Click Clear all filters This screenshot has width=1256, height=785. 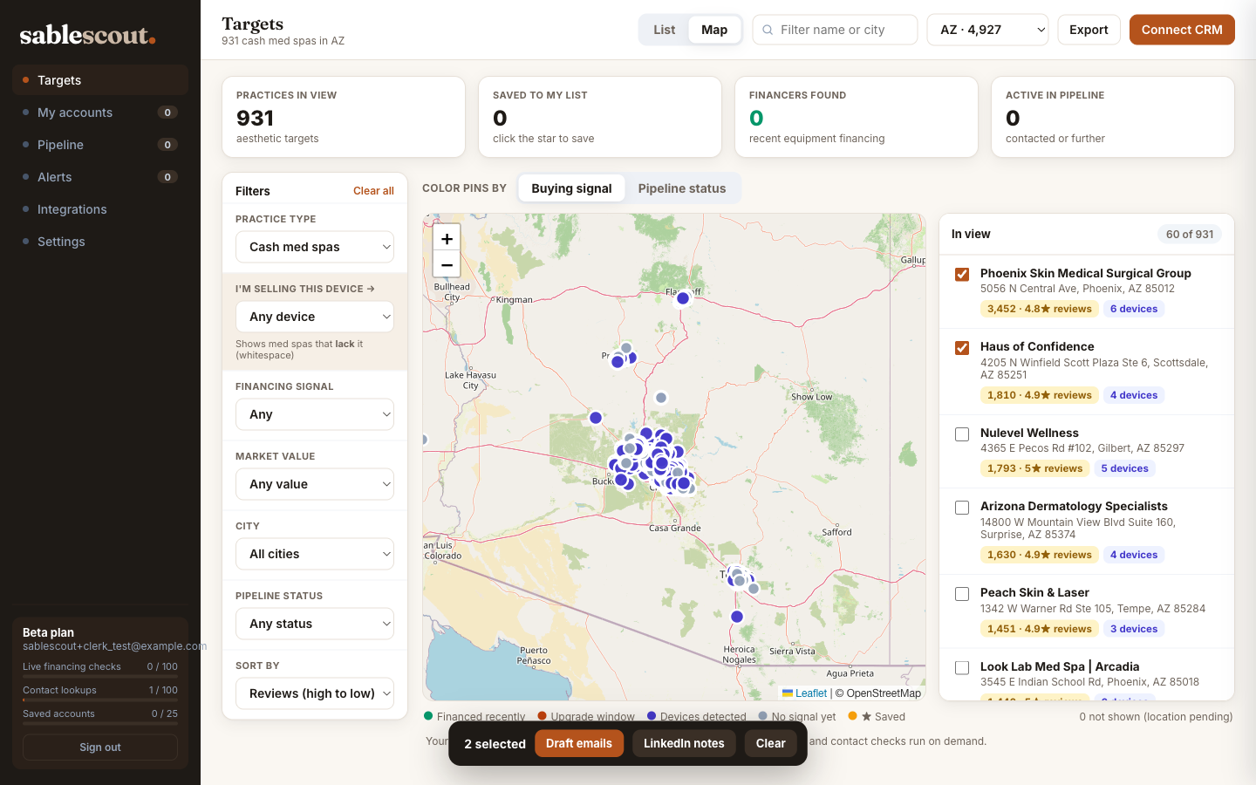click(373, 191)
